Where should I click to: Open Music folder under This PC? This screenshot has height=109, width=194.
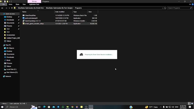click(x=8, y=60)
